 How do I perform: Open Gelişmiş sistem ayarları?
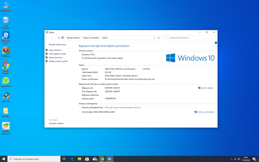point(58,61)
